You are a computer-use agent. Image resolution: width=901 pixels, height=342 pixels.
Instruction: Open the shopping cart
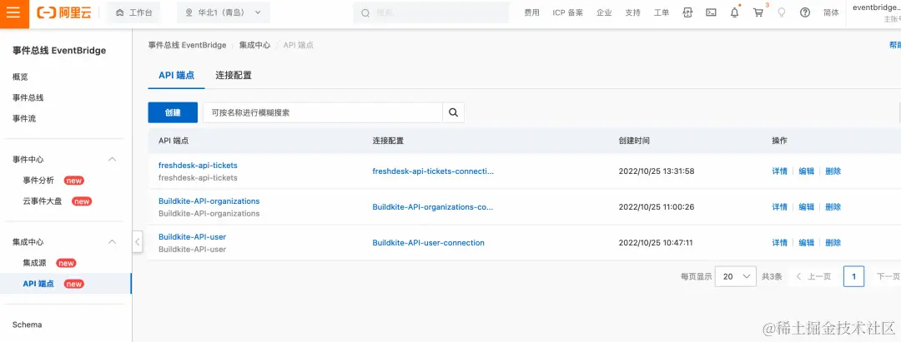[758, 12]
